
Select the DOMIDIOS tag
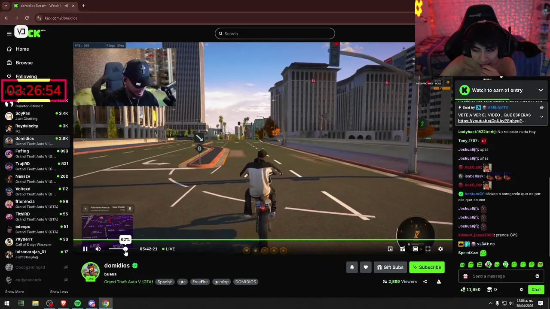tap(245, 282)
